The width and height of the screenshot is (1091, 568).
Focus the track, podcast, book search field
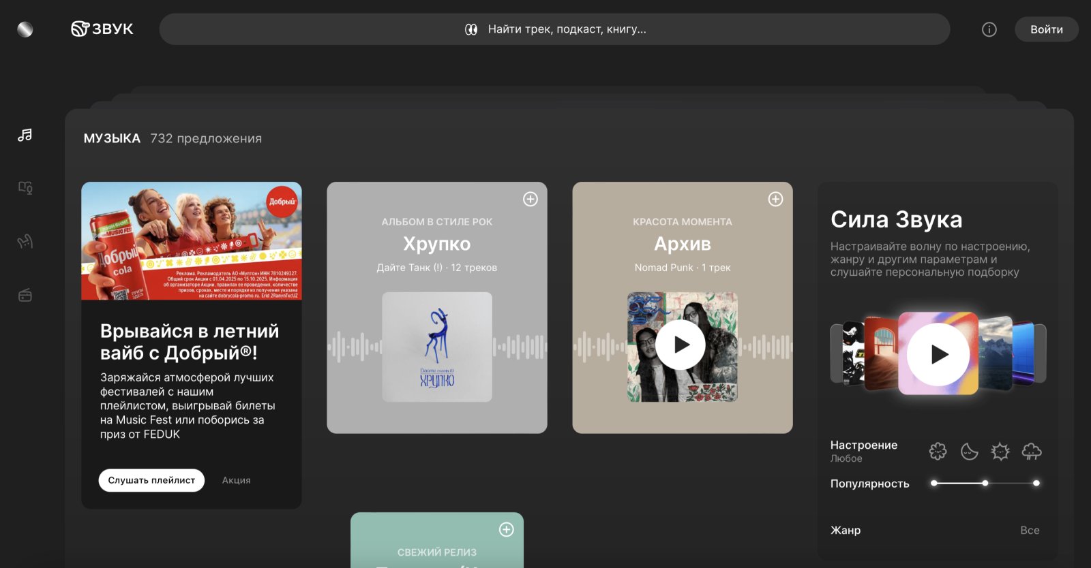(x=554, y=29)
